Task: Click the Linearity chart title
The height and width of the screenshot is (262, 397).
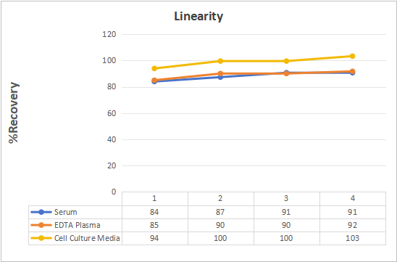Action: tap(198, 17)
